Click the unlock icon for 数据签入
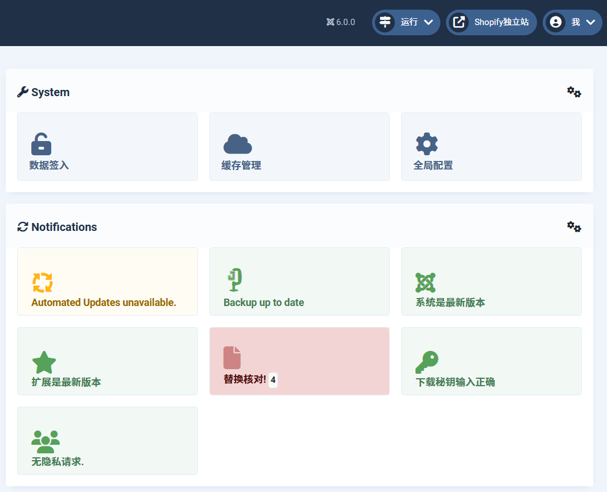The width and height of the screenshot is (607, 492). pos(41,144)
